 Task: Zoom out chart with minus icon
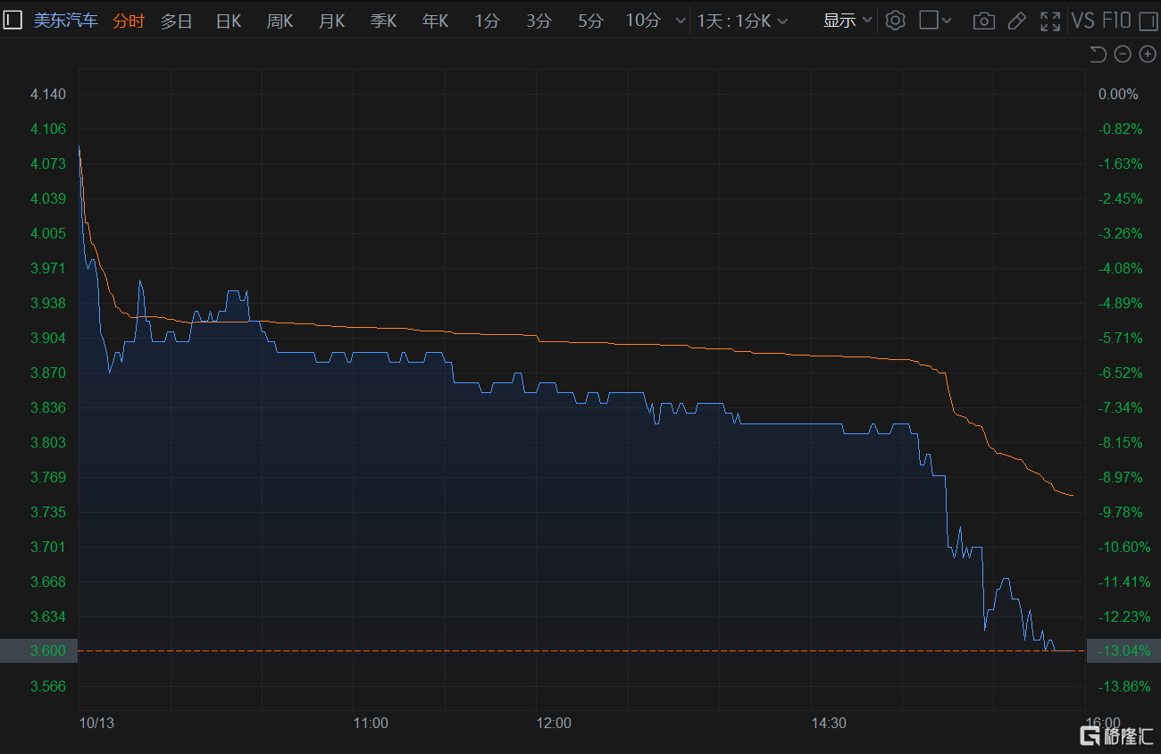pyautogui.click(x=1123, y=54)
